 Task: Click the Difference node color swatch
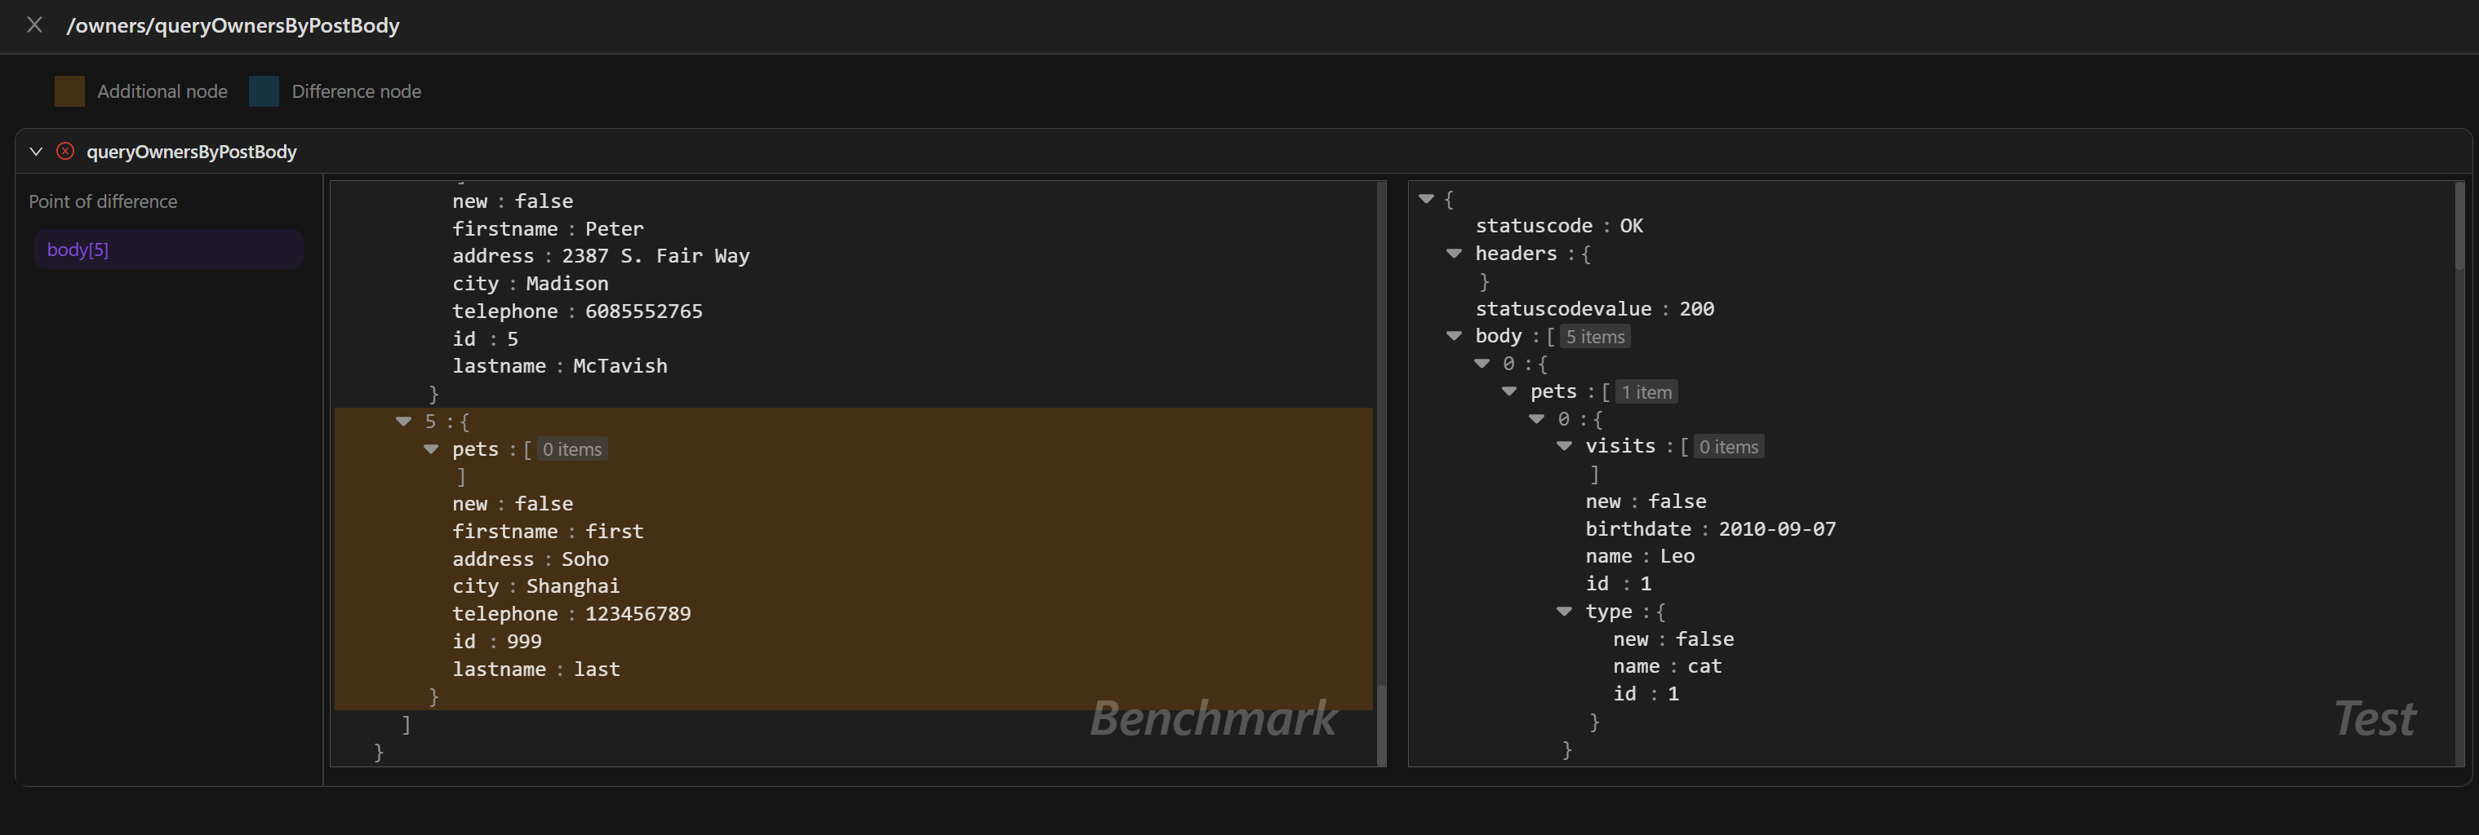click(x=264, y=91)
